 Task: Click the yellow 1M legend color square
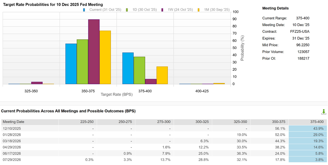199,10
